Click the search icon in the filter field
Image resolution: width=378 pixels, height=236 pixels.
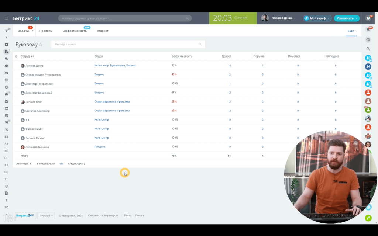coord(200,44)
